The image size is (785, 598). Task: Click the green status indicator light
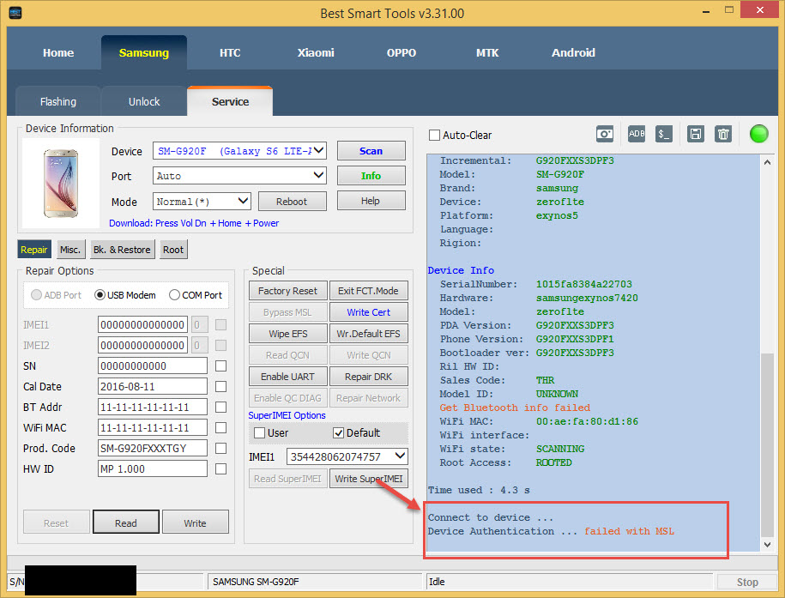click(x=758, y=134)
